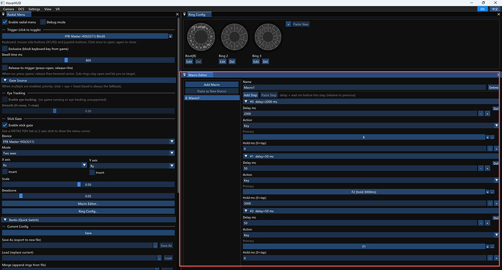
Task: Open the X axis dropdown showing Rx
Action: pos(45,165)
